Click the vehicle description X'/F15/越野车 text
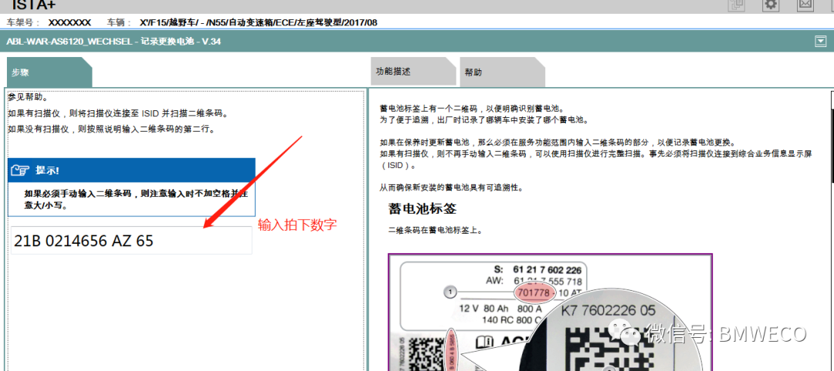The image size is (834, 371). (259, 22)
